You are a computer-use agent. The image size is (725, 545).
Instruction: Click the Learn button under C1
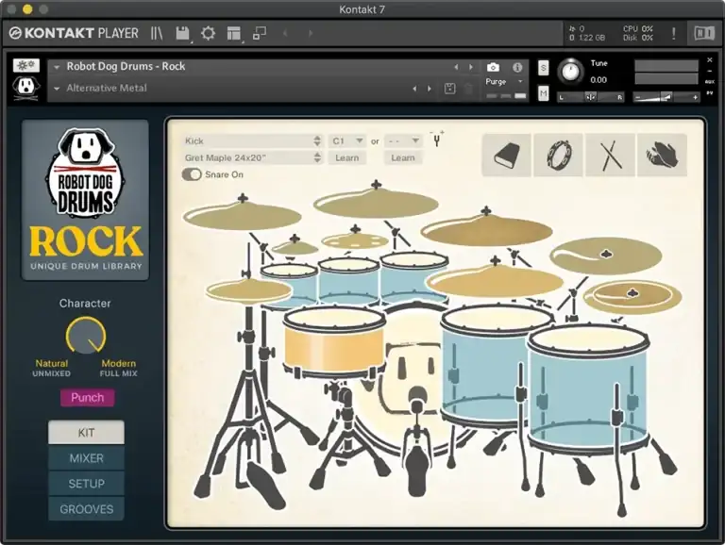pyautogui.click(x=347, y=158)
